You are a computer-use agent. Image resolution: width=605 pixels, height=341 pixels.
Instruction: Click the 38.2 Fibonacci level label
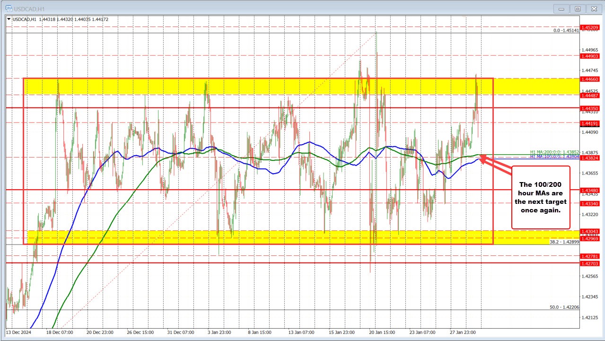point(564,242)
